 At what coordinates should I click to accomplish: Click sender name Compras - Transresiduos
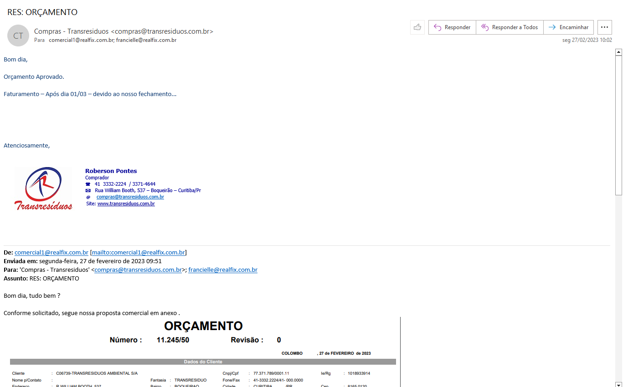71,31
